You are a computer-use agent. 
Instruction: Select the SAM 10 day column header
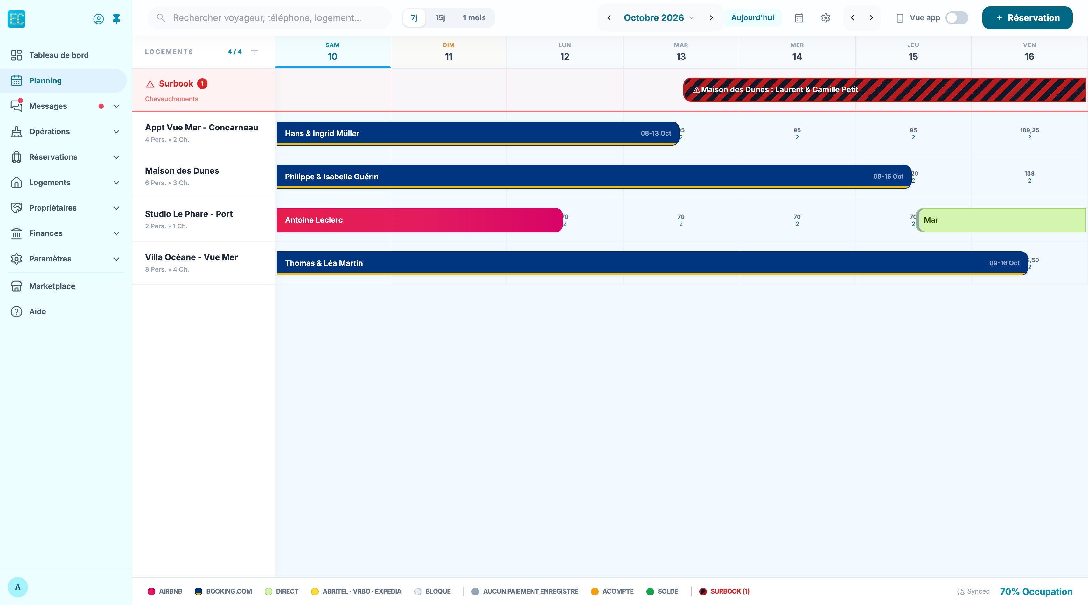(x=332, y=52)
